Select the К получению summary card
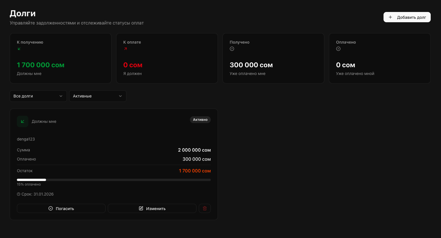 pos(60,58)
